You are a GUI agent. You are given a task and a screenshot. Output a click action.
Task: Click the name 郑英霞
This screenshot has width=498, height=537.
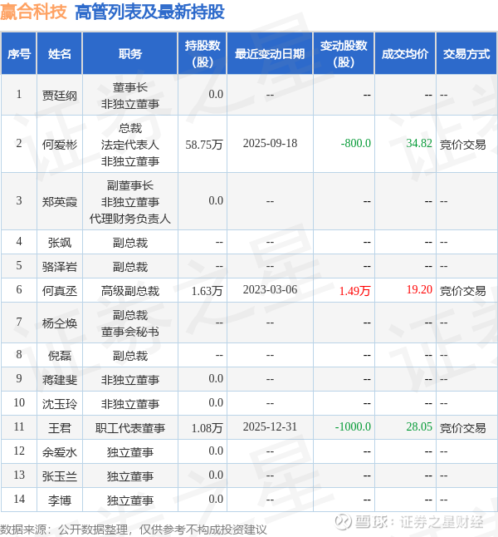[x=60, y=201]
